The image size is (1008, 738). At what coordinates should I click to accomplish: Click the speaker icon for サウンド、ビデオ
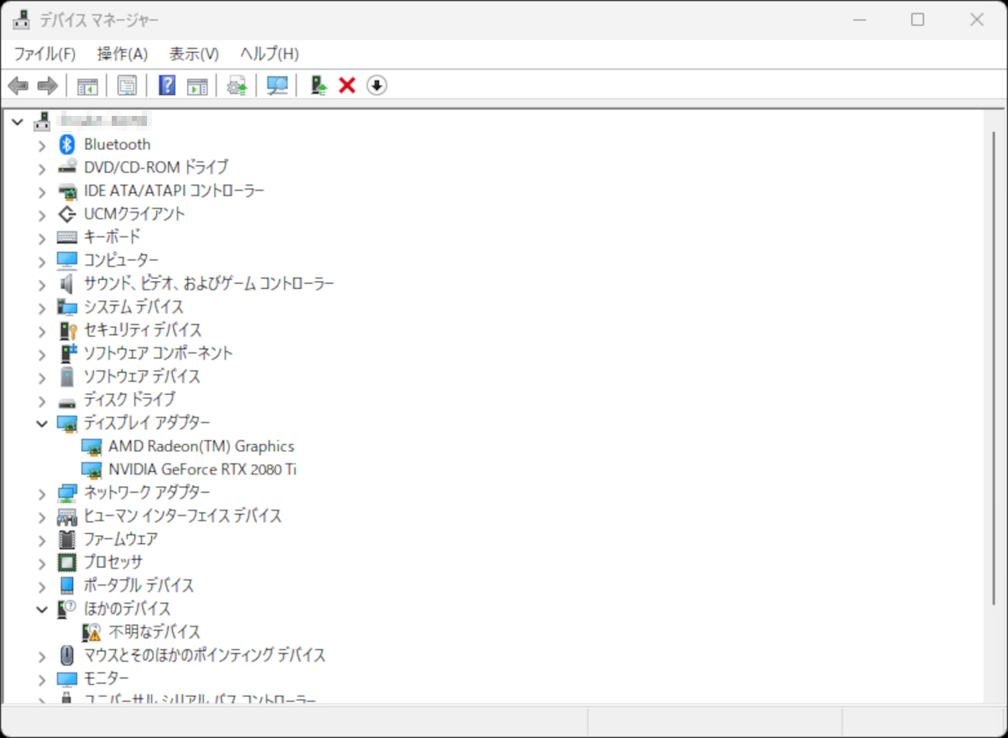67,284
